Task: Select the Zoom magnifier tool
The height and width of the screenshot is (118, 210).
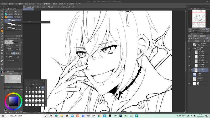Action: (2, 11)
